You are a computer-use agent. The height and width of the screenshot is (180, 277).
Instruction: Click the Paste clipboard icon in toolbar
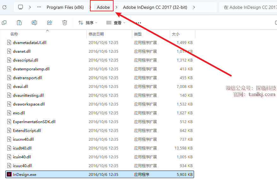coord(19,23)
